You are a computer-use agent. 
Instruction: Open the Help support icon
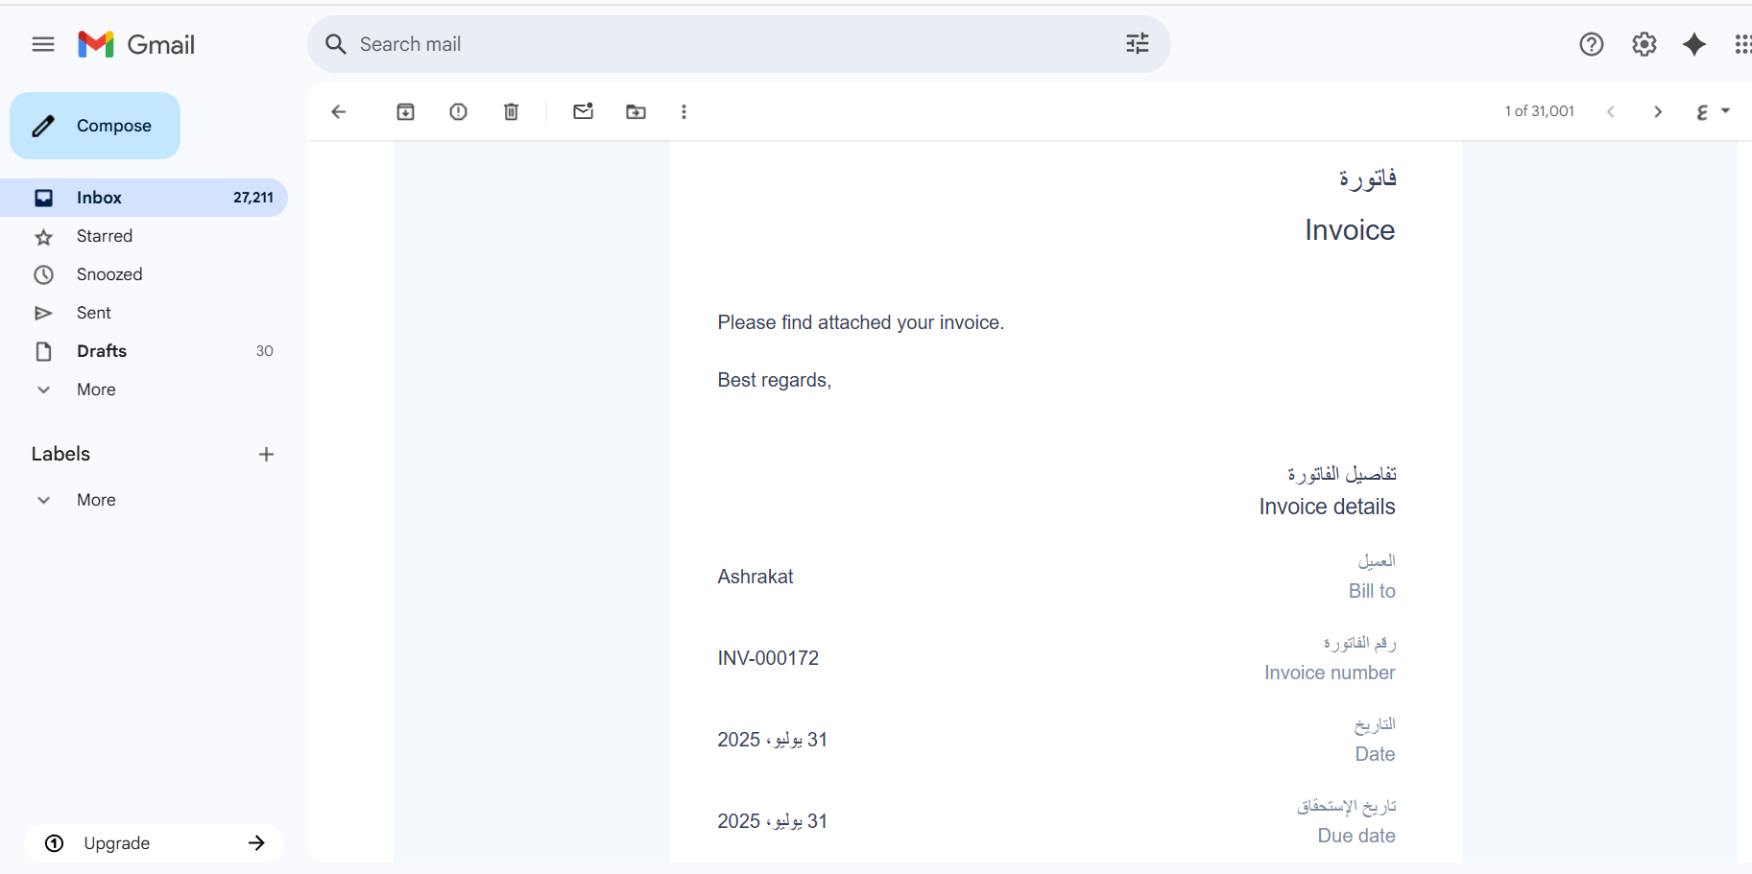click(x=1591, y=44)
